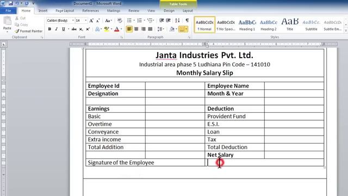Switch to the Table Tools Layout tab
The width and height of the screenshot is (348, 196).
188,11
